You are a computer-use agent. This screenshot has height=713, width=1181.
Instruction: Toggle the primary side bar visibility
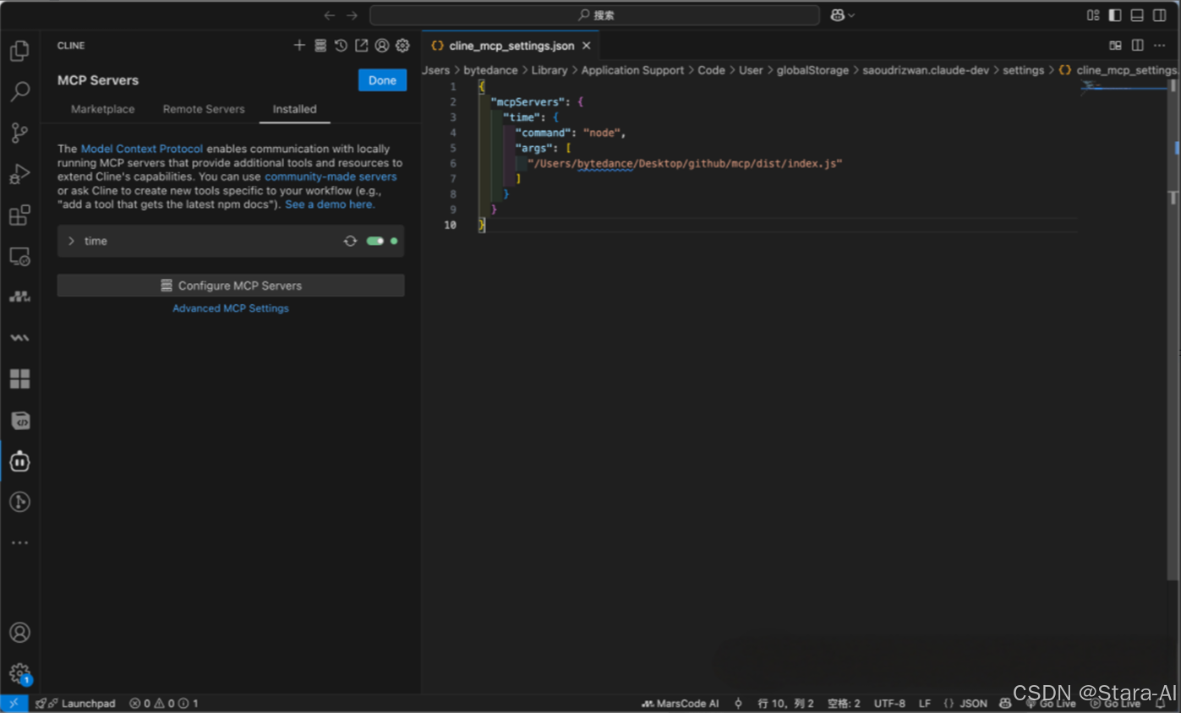1115,15
